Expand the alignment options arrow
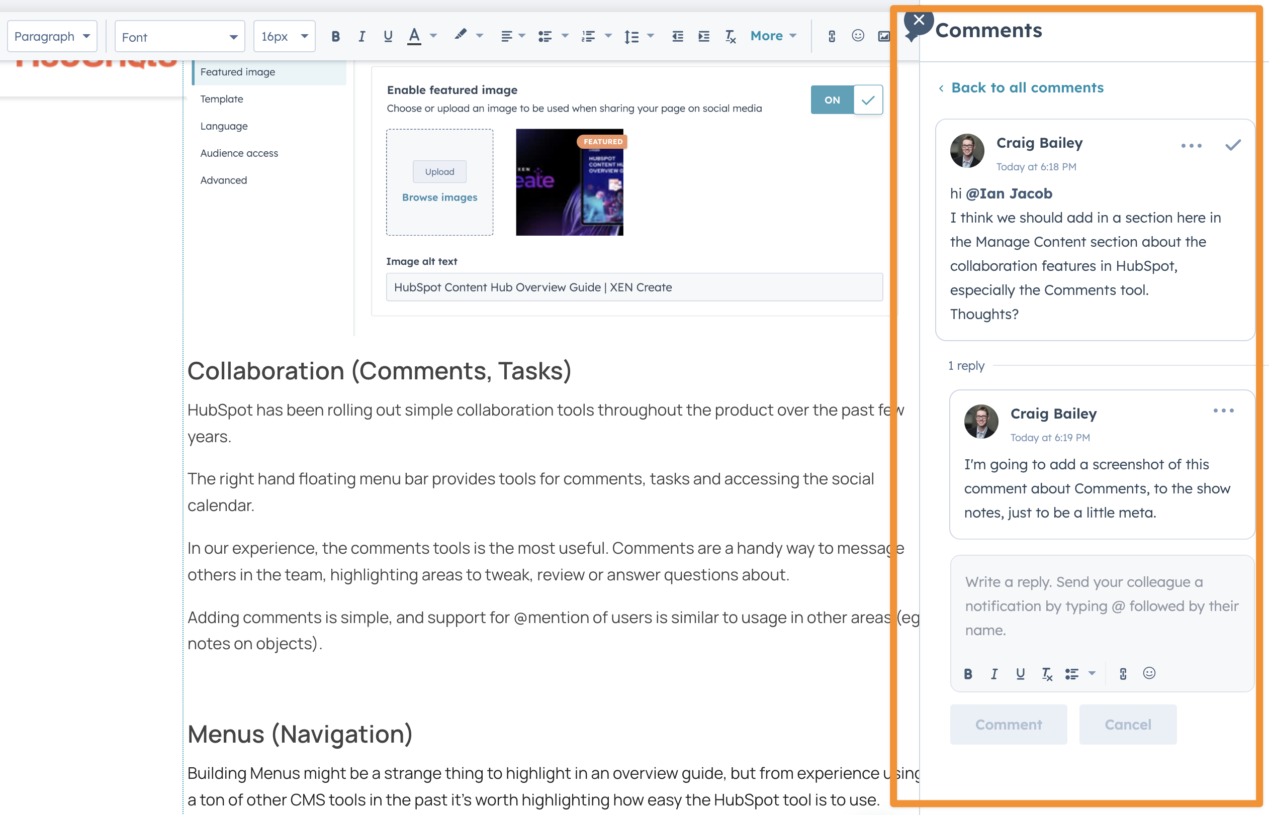 522,37
